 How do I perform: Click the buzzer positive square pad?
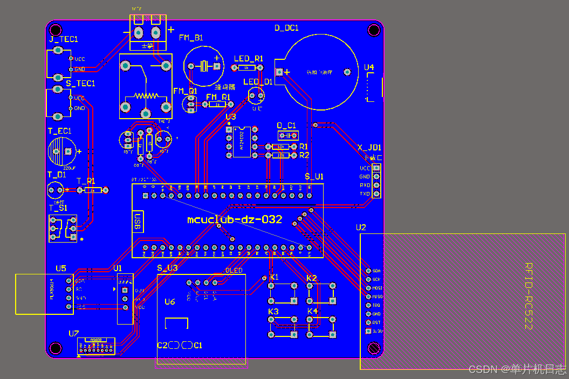coord(217,66)
